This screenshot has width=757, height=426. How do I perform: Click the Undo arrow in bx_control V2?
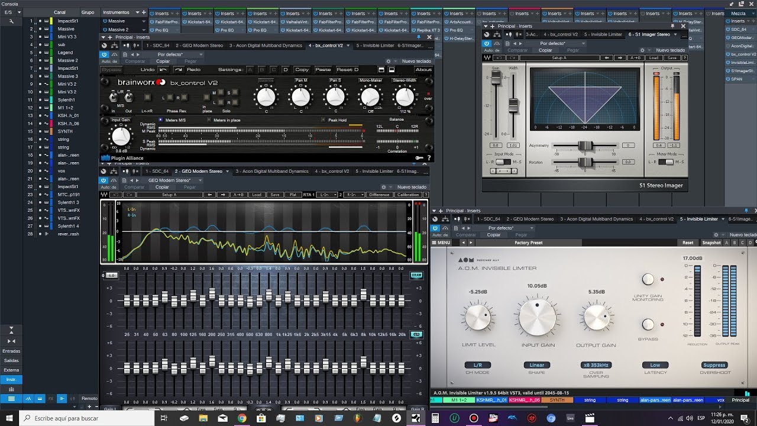tap(163, 70)
